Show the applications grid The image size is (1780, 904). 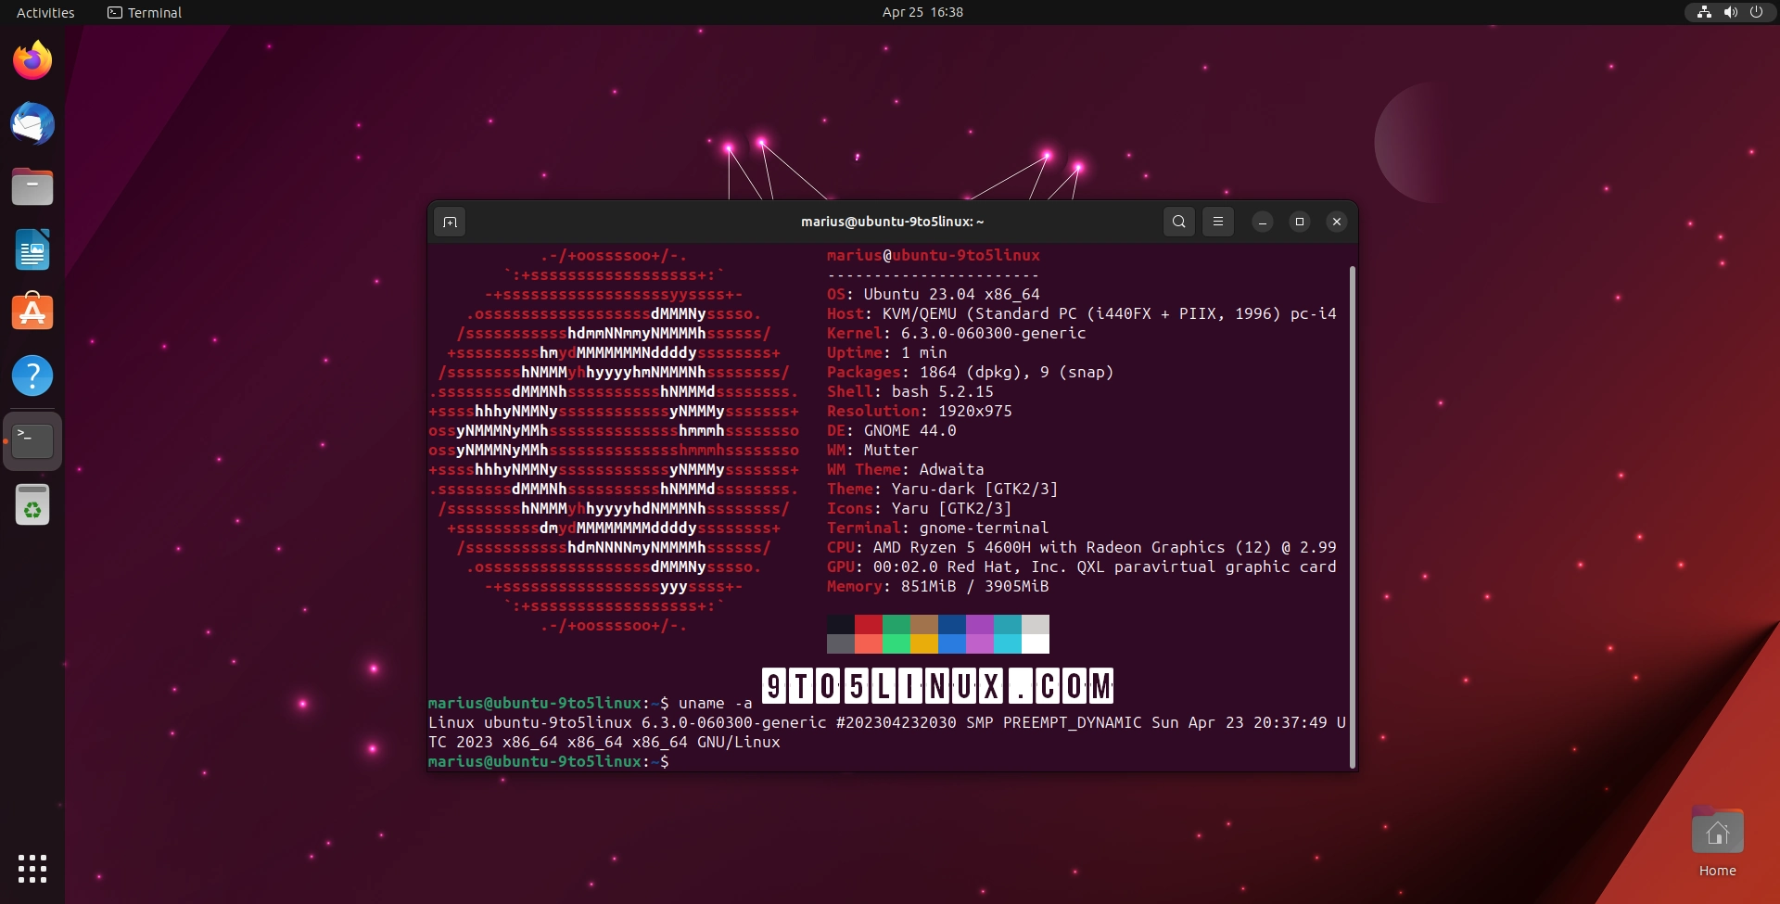pos(32,869)
